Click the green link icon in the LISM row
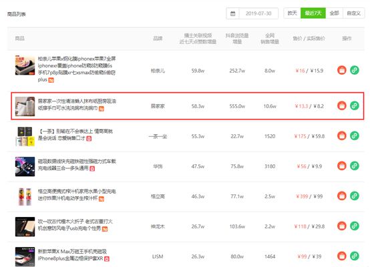The image size is (370, 267). tap(355, 256)
